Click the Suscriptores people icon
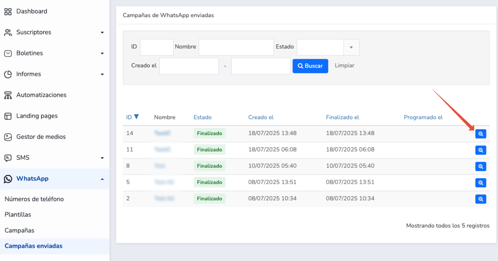Screen dimensions: 498x261 click(x=8, y=32)
